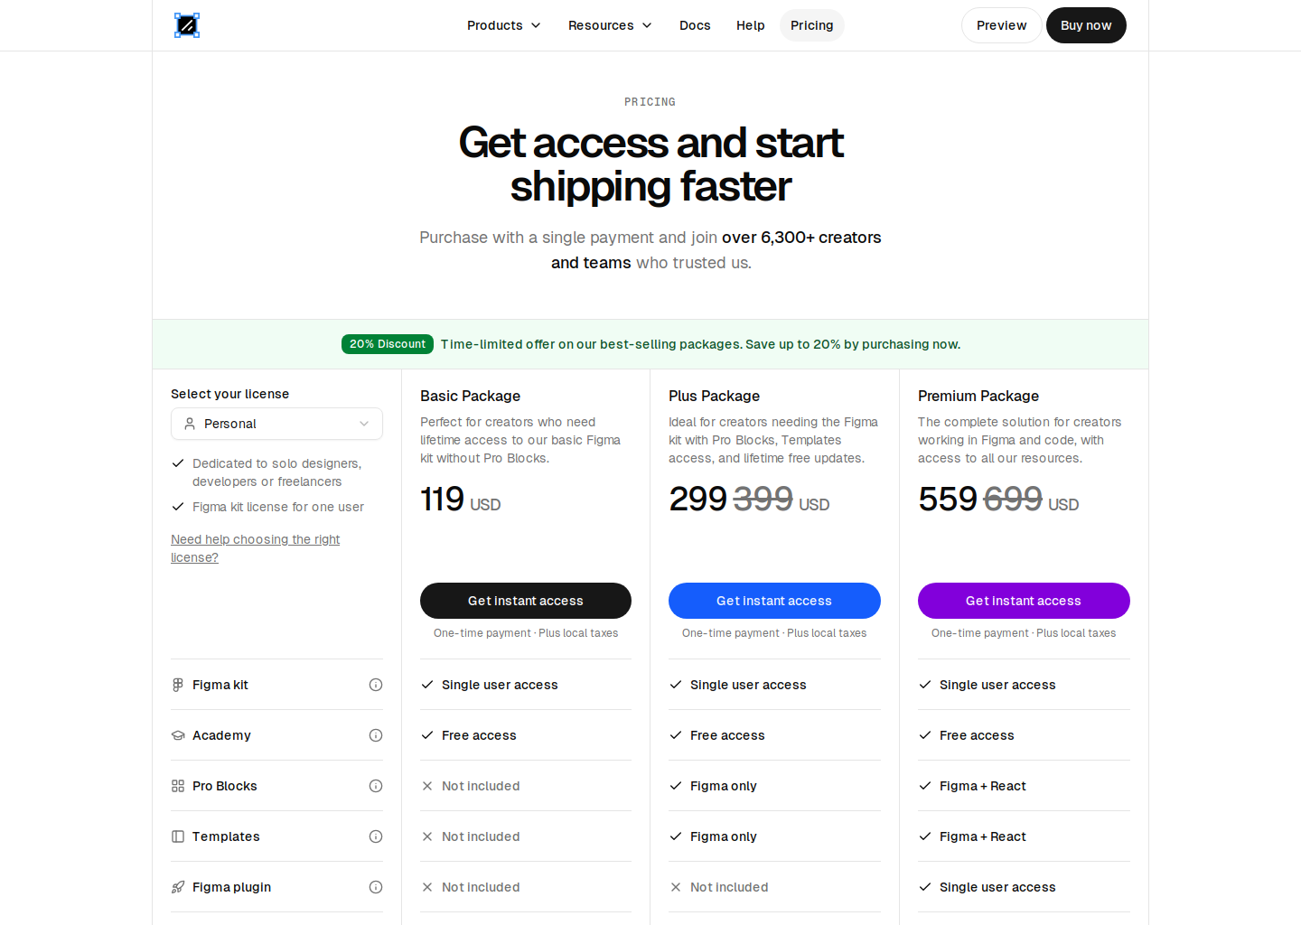Click the Pro Blocks grid icon
This screenshot has height=925, width=1301.
click(177, 786)
